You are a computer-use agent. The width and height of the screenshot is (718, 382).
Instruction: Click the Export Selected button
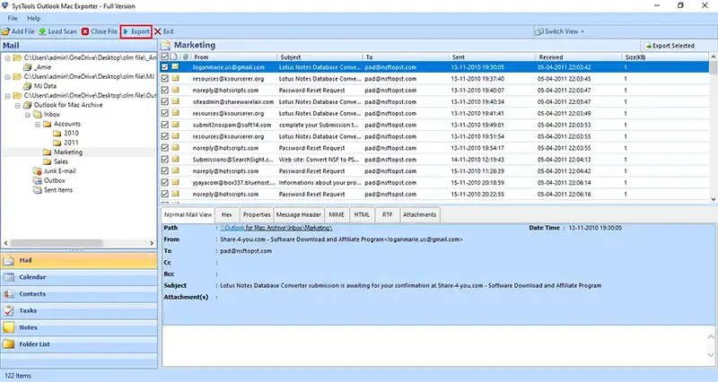point(670,46)
